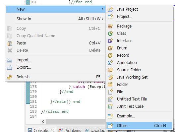Select Project... in the New submenu
The width and height of the screenshot is (175, 132).
[x=139, y=17]
